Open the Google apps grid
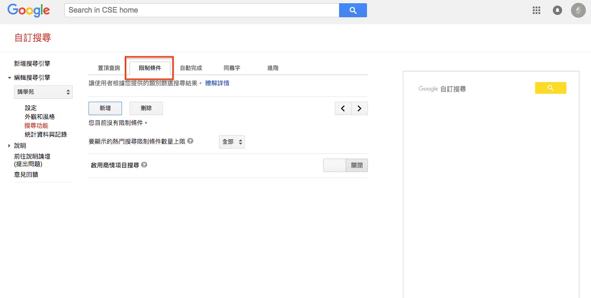Viewport: 591px width, 298px height. (536, 10)
